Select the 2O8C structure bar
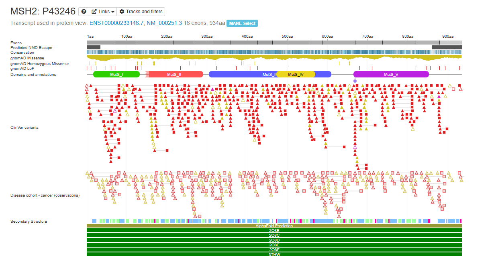Viewport: 496px width, 256px height. click(274, 236)
